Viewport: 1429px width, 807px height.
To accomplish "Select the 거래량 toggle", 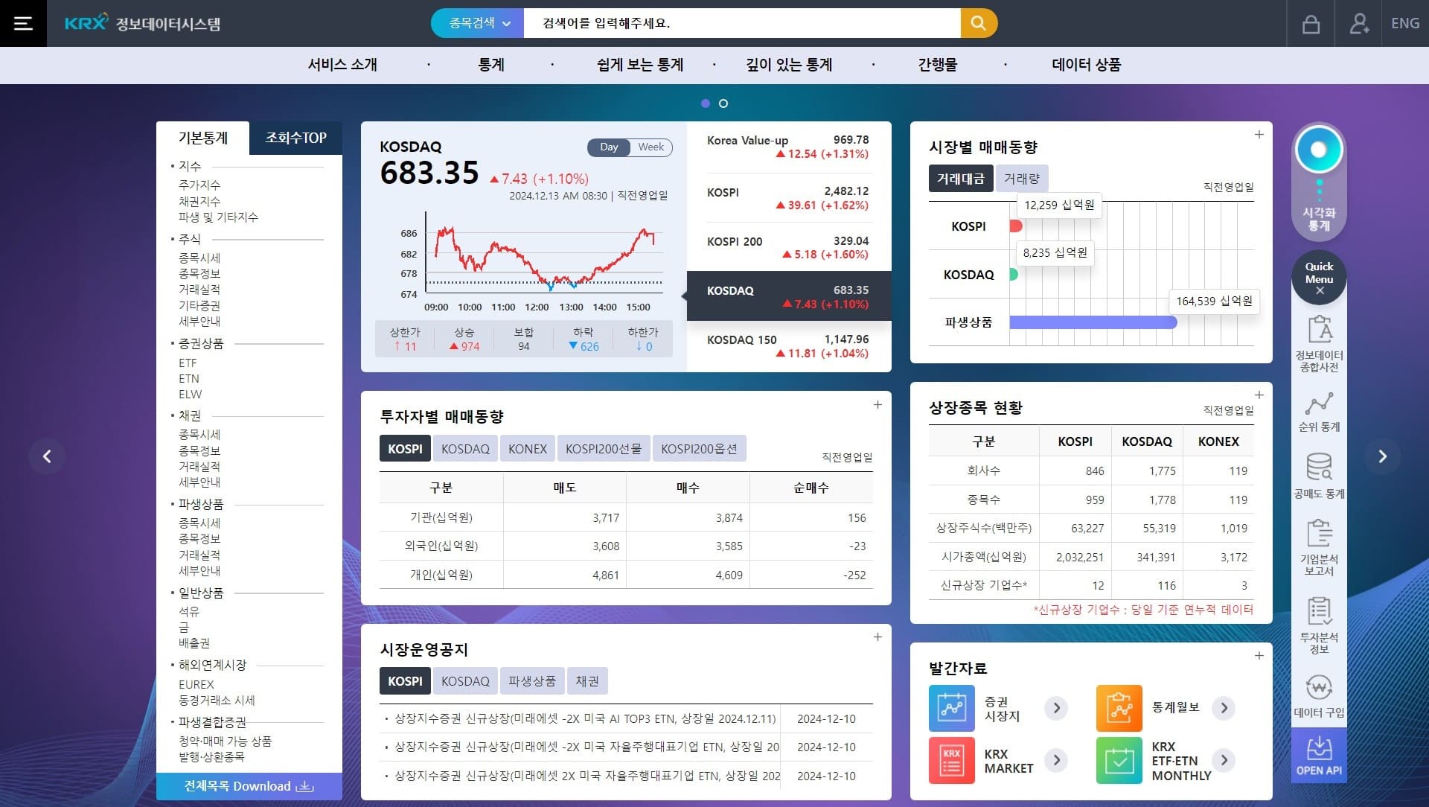I will 1021,179.
